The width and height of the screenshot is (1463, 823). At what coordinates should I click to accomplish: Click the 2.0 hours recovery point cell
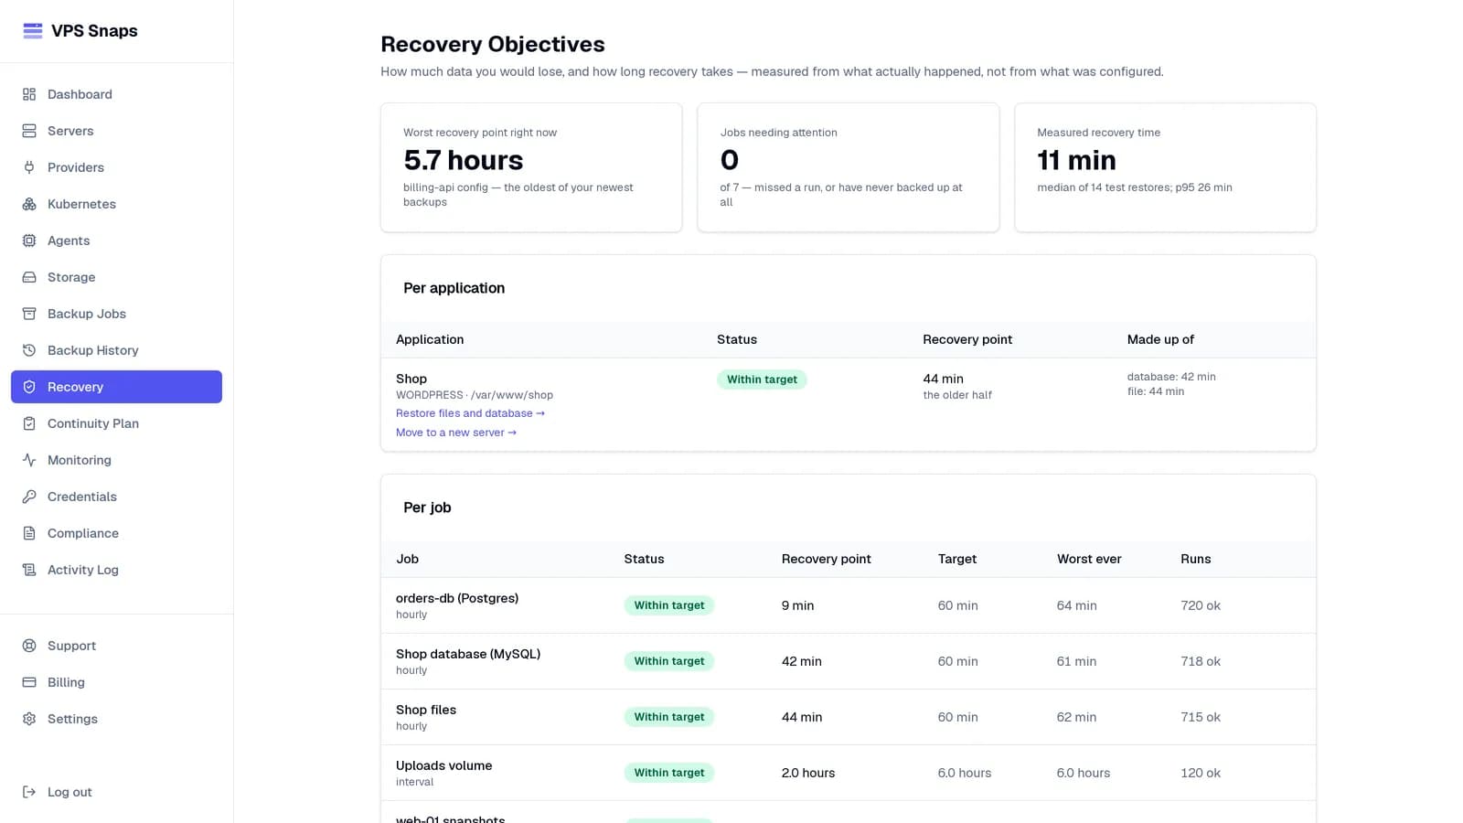point(808,773)
